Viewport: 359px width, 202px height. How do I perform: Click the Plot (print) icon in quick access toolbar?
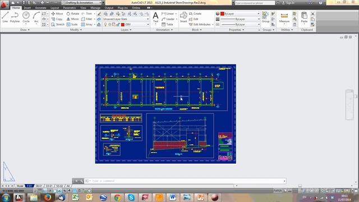(x=42, y=3)
